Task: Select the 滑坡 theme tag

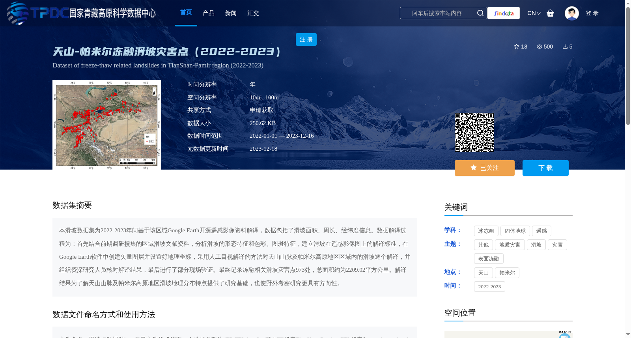Action: [x=536, y=245]
